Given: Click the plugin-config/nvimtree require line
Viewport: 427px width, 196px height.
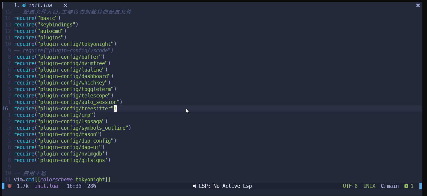Looking at the screenshot, I should click(62, 63).
